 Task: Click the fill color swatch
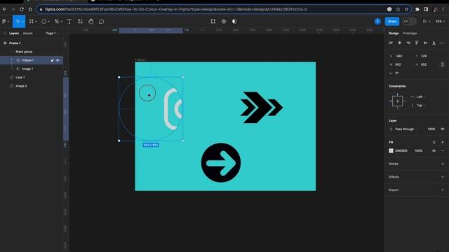[x=391, y=151]
